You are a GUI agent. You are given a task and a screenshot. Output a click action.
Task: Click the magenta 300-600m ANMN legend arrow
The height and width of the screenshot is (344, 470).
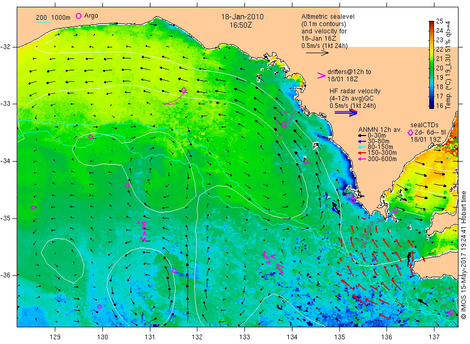[362, 159]
